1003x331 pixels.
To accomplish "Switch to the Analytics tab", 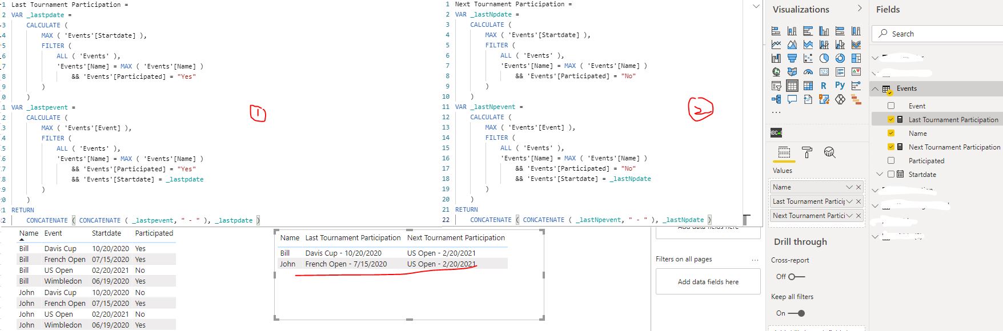I will tap(830, 152).
